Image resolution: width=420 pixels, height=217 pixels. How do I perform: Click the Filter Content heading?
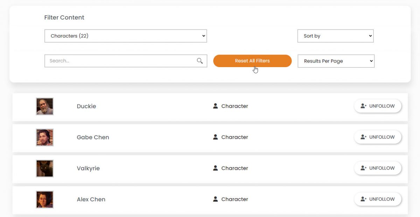(x=64, y=17)
